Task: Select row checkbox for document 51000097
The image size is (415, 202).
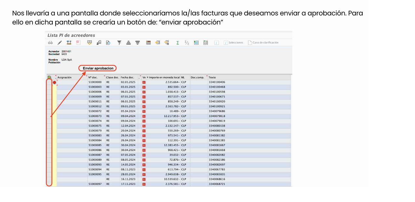Action: tap(49, 184)
